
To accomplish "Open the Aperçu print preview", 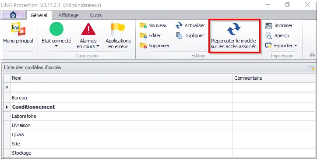I will 277,35.
